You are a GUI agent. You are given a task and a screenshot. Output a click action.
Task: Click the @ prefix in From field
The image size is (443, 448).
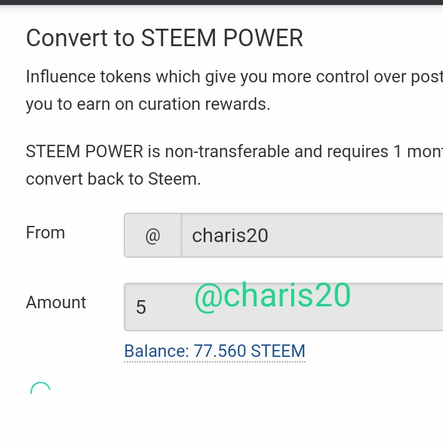pos(152,235)
